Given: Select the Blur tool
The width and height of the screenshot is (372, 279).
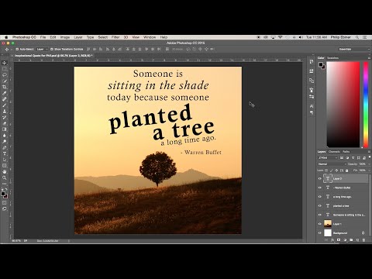Looking at the screenshot, I should click(5, 136).
